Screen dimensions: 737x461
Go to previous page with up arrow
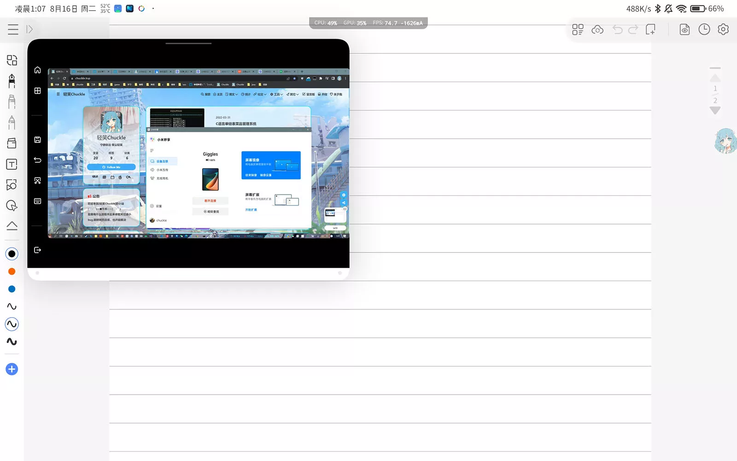point(715,78)
